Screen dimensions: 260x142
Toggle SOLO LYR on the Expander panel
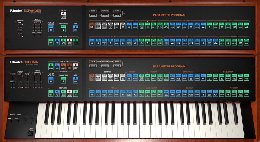(x=63, y=15)
